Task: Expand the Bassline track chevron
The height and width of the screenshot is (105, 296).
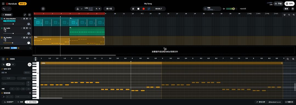Action: (30, 37)
